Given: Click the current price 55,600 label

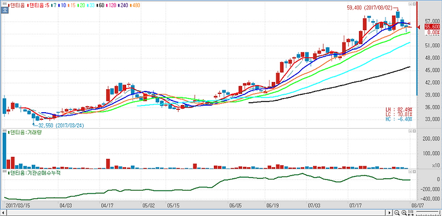Looking at the screenshot, I should tap(432, 27).
